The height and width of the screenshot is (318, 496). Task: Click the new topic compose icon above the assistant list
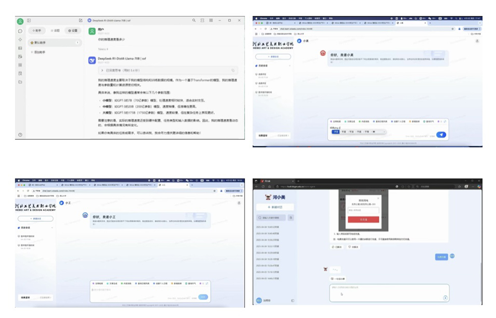(x=80, y=20)
